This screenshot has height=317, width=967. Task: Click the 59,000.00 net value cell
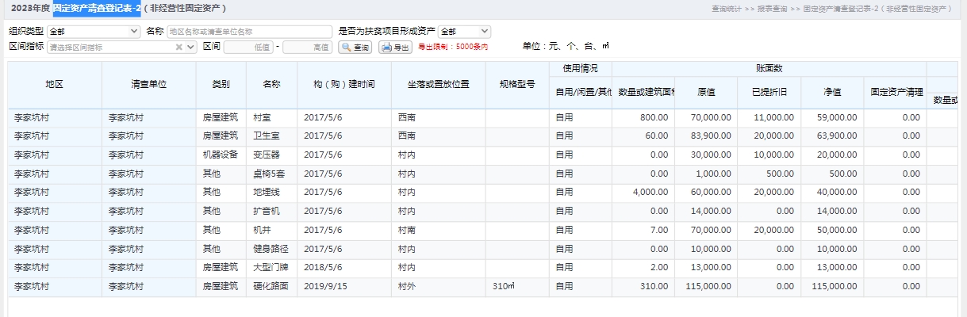pos(832,117)
